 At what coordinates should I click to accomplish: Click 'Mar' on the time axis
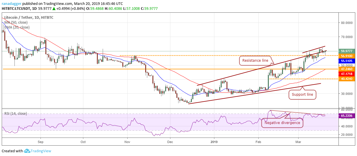[298, 142]
